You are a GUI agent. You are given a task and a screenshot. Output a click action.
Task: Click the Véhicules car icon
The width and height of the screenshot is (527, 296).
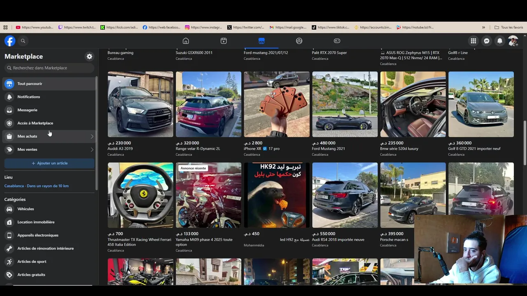[9, 209]
